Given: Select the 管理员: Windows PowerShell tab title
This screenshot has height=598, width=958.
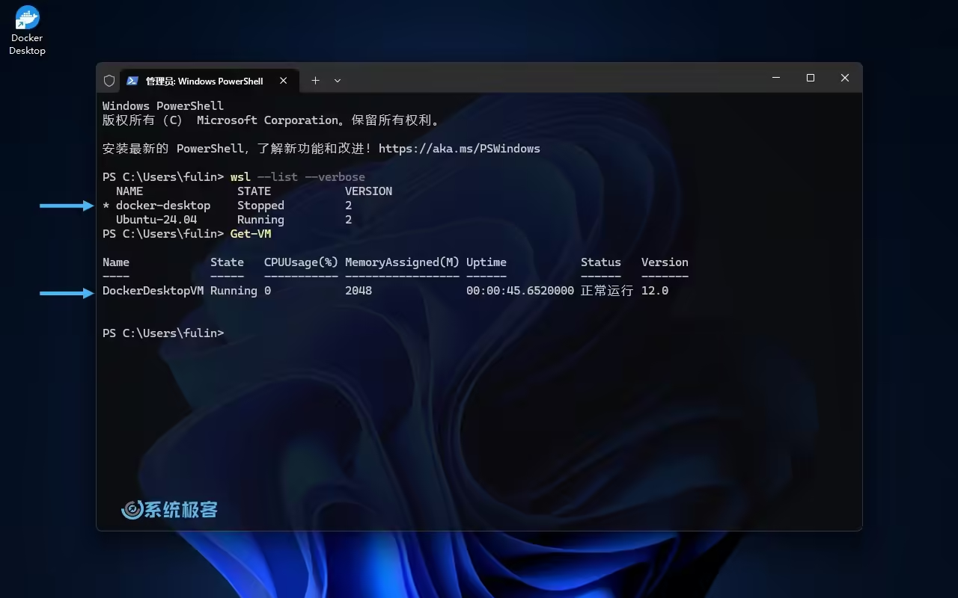Looking at the screenshot, I should point(204,81).
